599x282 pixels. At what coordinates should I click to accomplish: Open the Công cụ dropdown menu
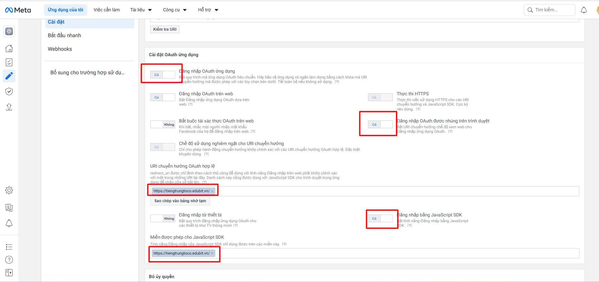174,10
